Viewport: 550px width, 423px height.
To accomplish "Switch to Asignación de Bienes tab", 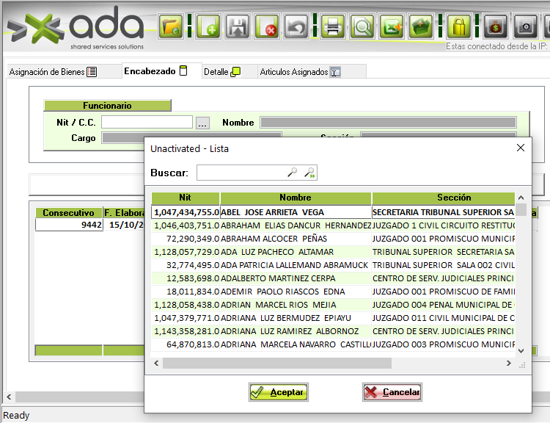I will [53, 72].
